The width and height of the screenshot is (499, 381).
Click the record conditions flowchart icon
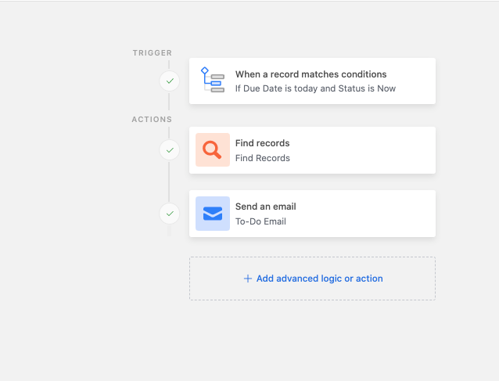(213, 80)
